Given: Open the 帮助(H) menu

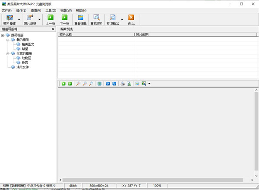Looking at the screenshot, I should [81, 10].
